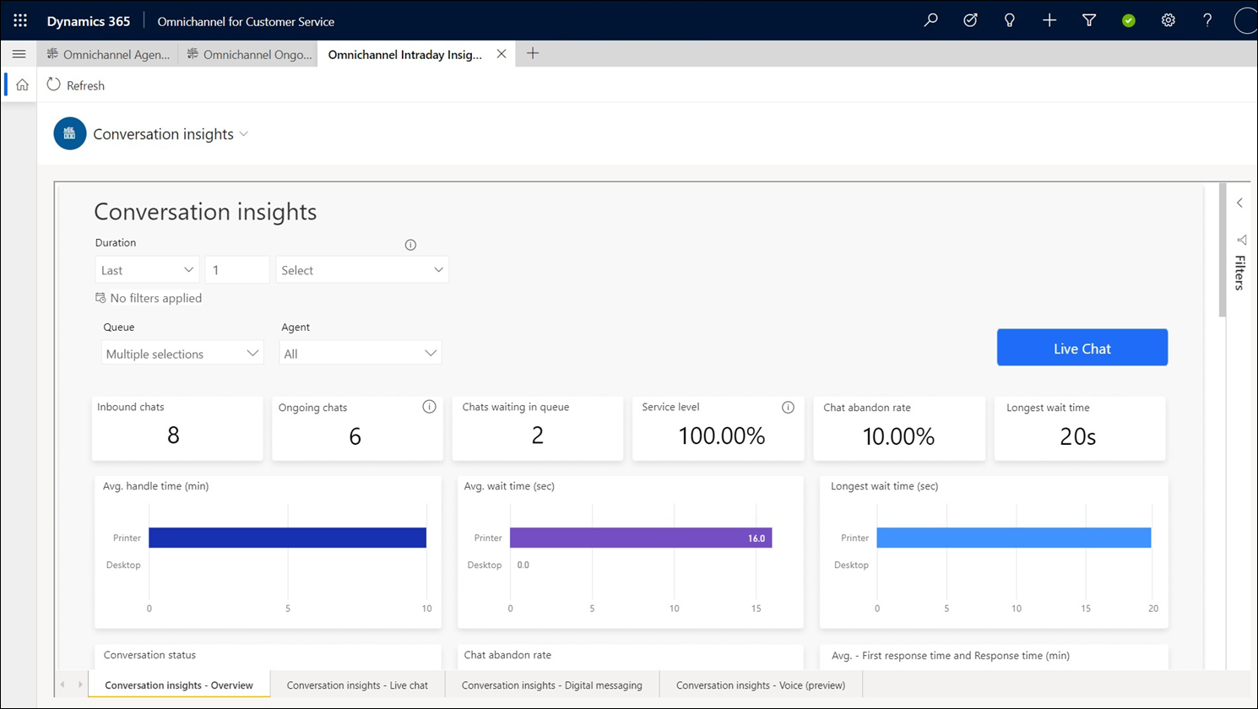Click the Filters pane speaker icon
The image size is (1258, 709).
coord(1241,240)
